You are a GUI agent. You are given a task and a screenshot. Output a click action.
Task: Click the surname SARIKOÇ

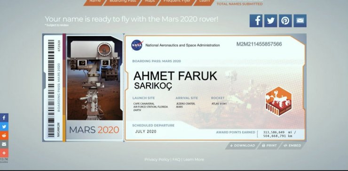click(x=153, y=86)
